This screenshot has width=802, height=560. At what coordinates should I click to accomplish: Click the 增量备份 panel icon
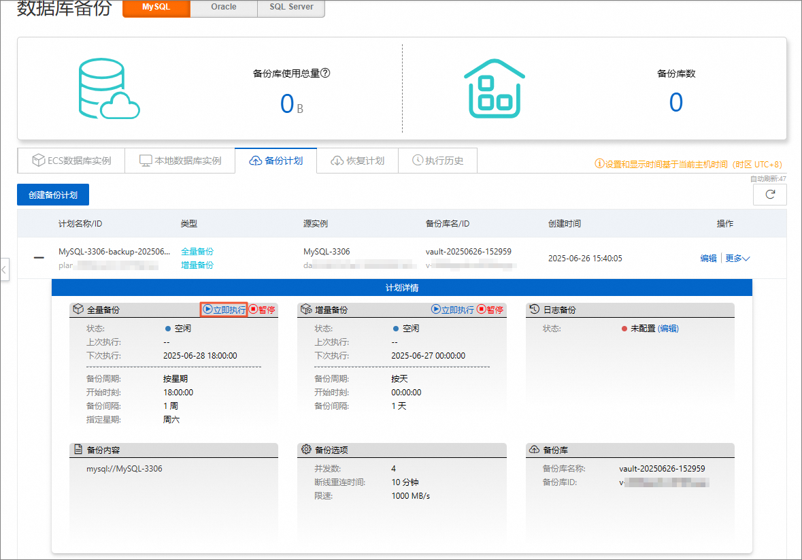click(306, 309)
